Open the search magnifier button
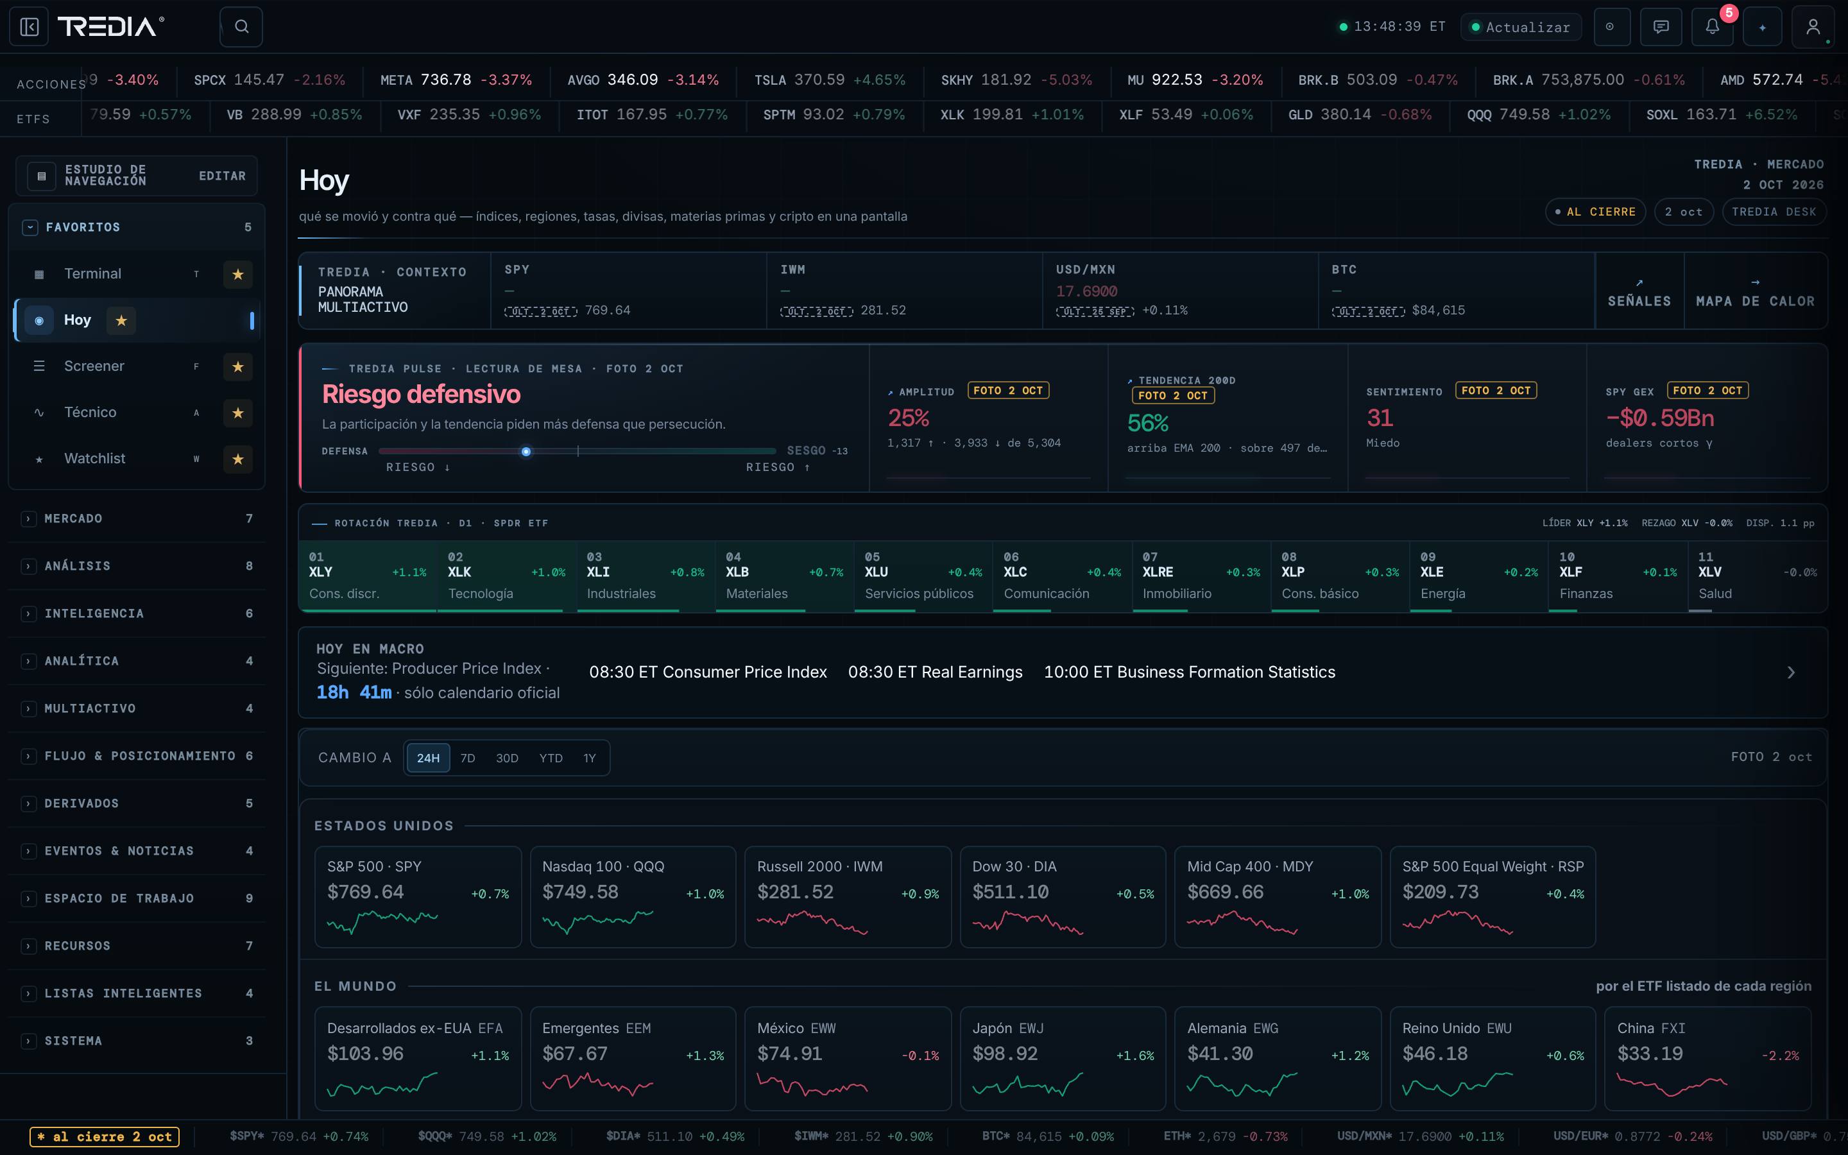The image size is (1848, 1155). point(241,27)
